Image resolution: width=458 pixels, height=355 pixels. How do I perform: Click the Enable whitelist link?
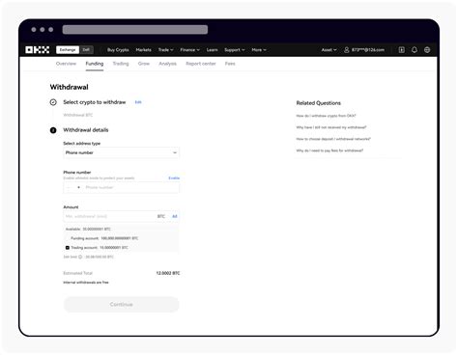(174, 178)
